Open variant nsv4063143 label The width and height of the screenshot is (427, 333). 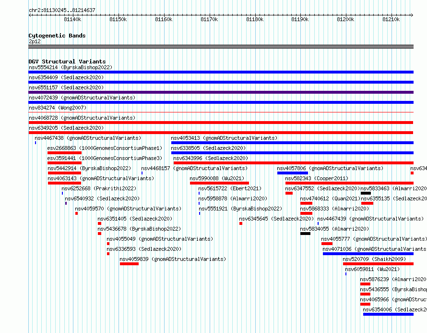point(101,178)
